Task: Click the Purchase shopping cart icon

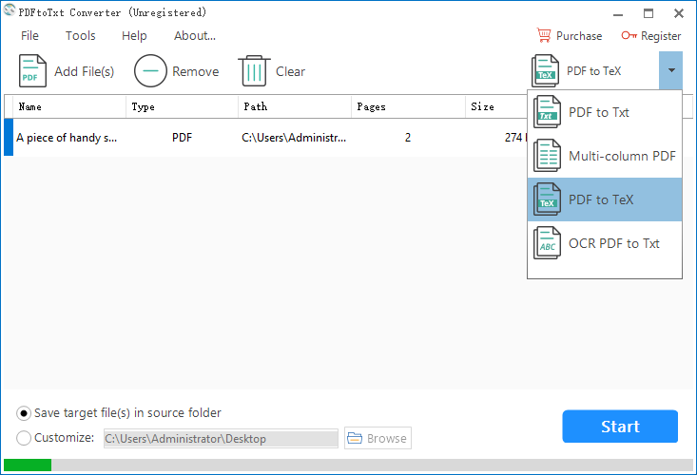Action: tap(544, 35)
